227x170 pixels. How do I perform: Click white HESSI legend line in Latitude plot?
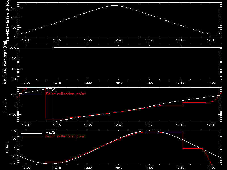coord(31,133)
